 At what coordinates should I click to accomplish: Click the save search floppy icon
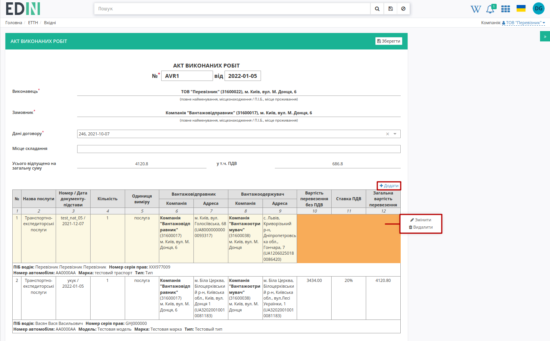[x=390, y=9]
